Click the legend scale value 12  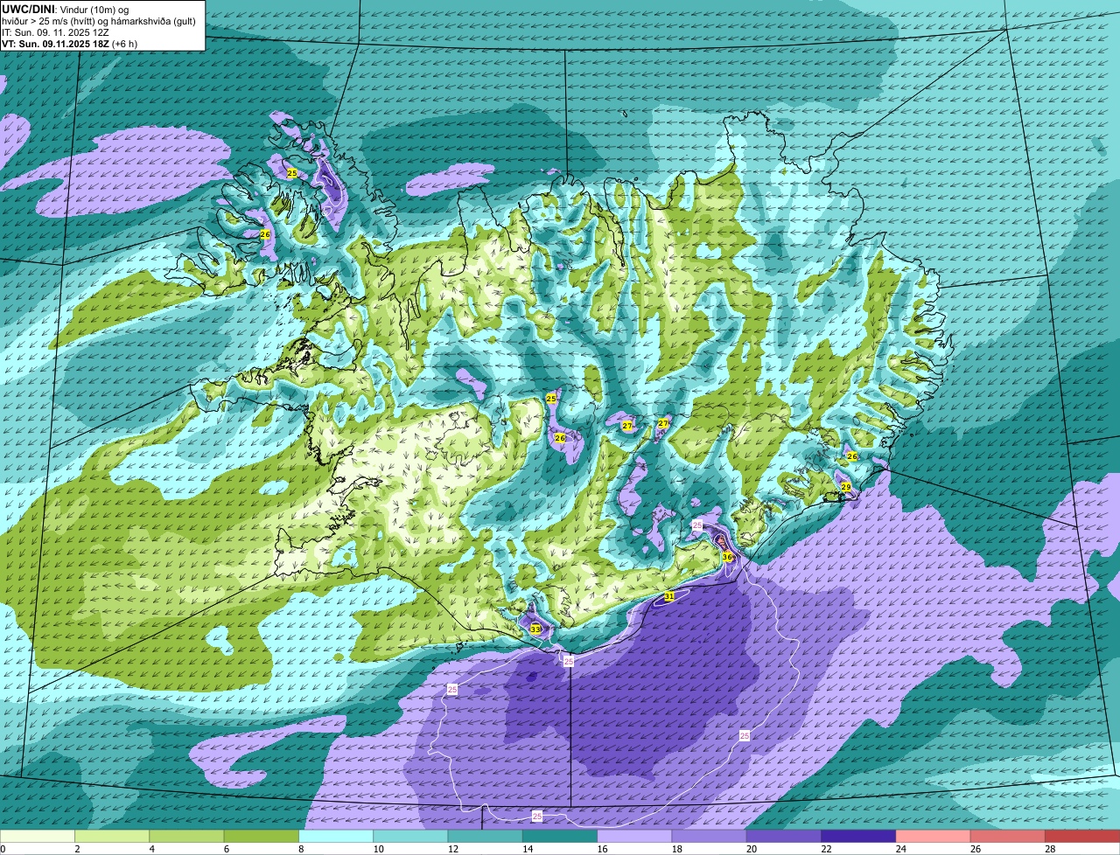pyautogui.click(x=452, y=849)
